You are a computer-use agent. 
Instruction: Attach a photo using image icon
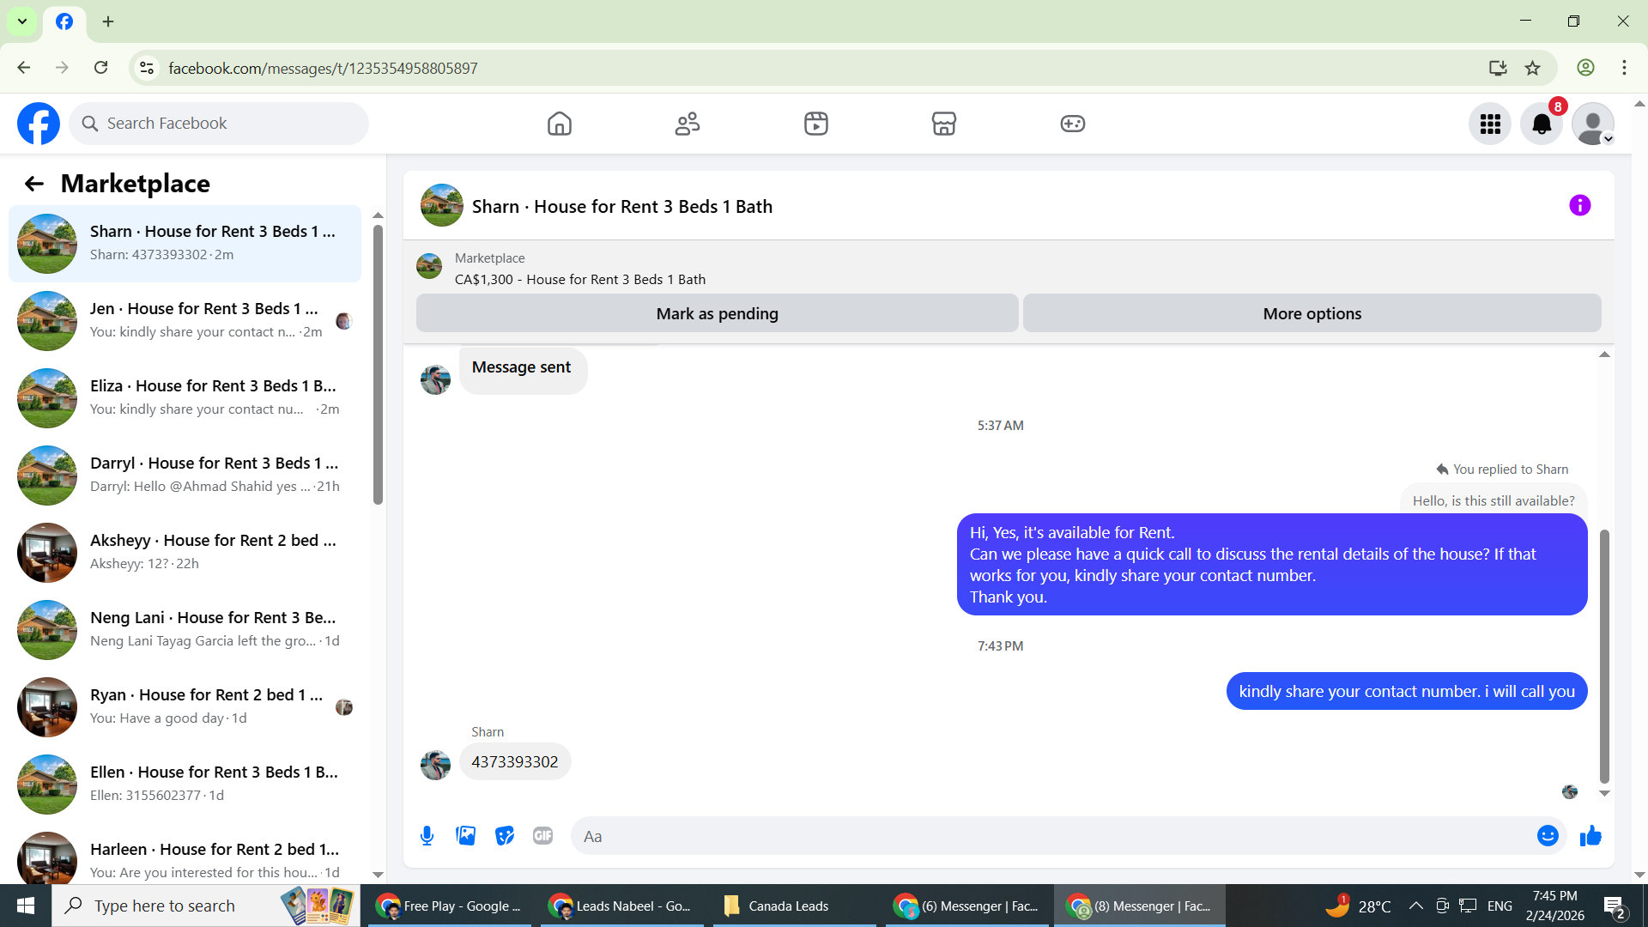tap(465, 836)
